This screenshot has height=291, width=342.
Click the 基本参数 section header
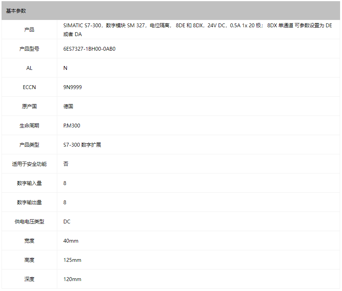[x=171, y=11]
